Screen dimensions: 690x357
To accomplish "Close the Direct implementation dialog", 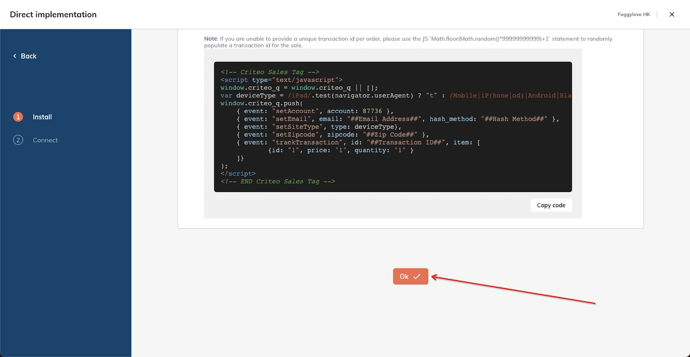I will 671,14.
